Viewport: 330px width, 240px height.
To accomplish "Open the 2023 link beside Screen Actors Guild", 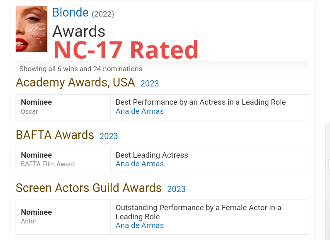I will coord(176,189).
